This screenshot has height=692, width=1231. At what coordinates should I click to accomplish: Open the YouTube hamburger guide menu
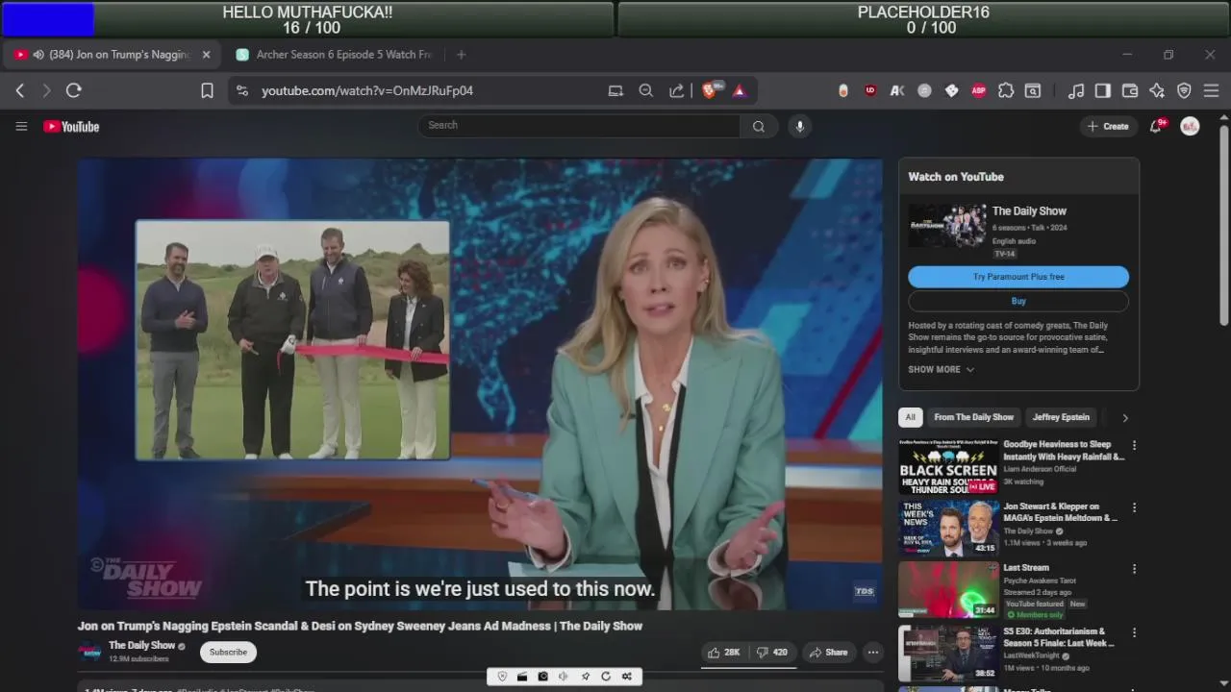click(21, 126)
